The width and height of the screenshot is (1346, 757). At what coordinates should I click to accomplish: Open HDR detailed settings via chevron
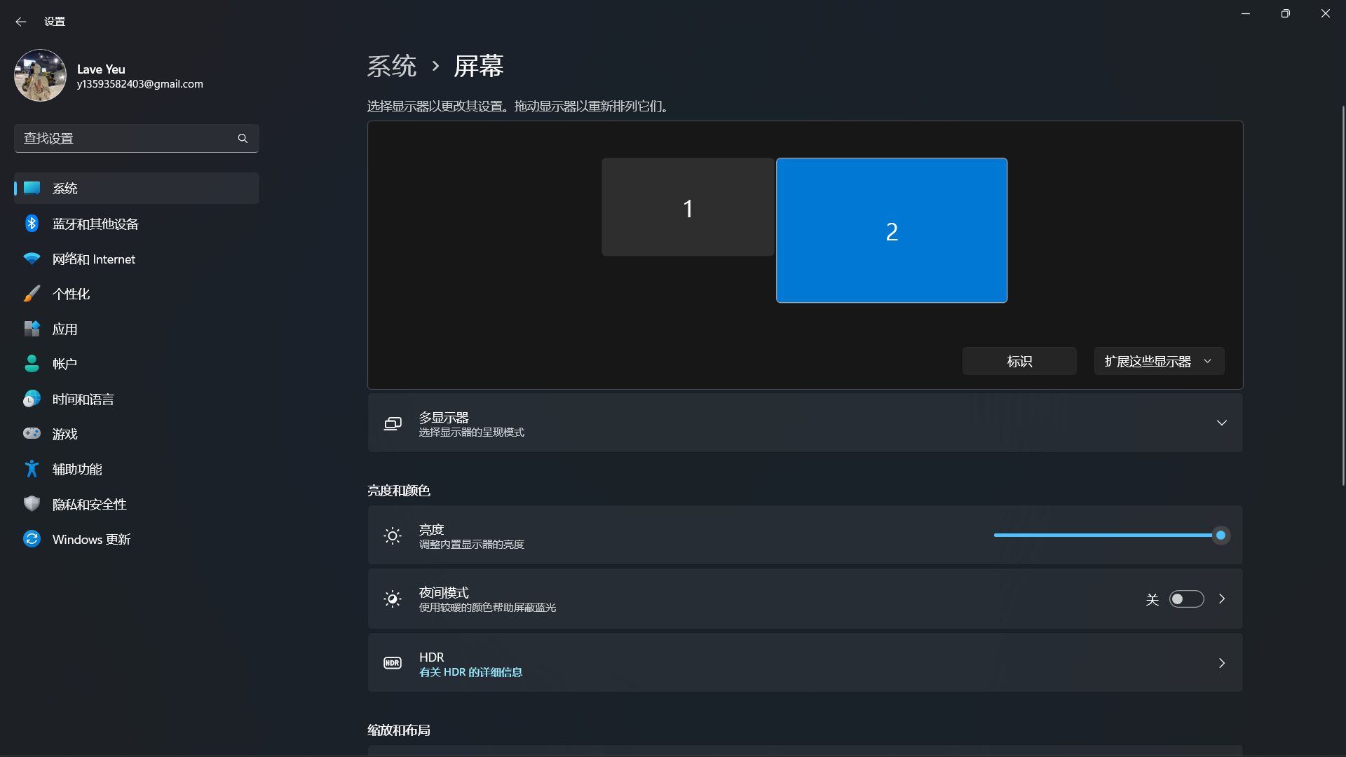tap(1222, 662)
